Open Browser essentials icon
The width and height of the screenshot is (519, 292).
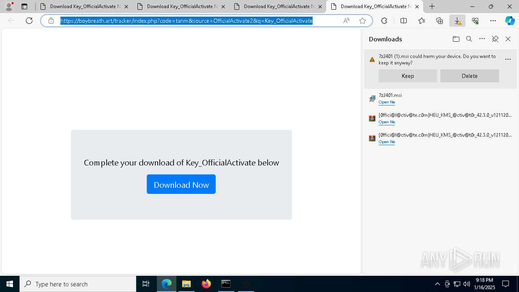[x=475, y=21]
